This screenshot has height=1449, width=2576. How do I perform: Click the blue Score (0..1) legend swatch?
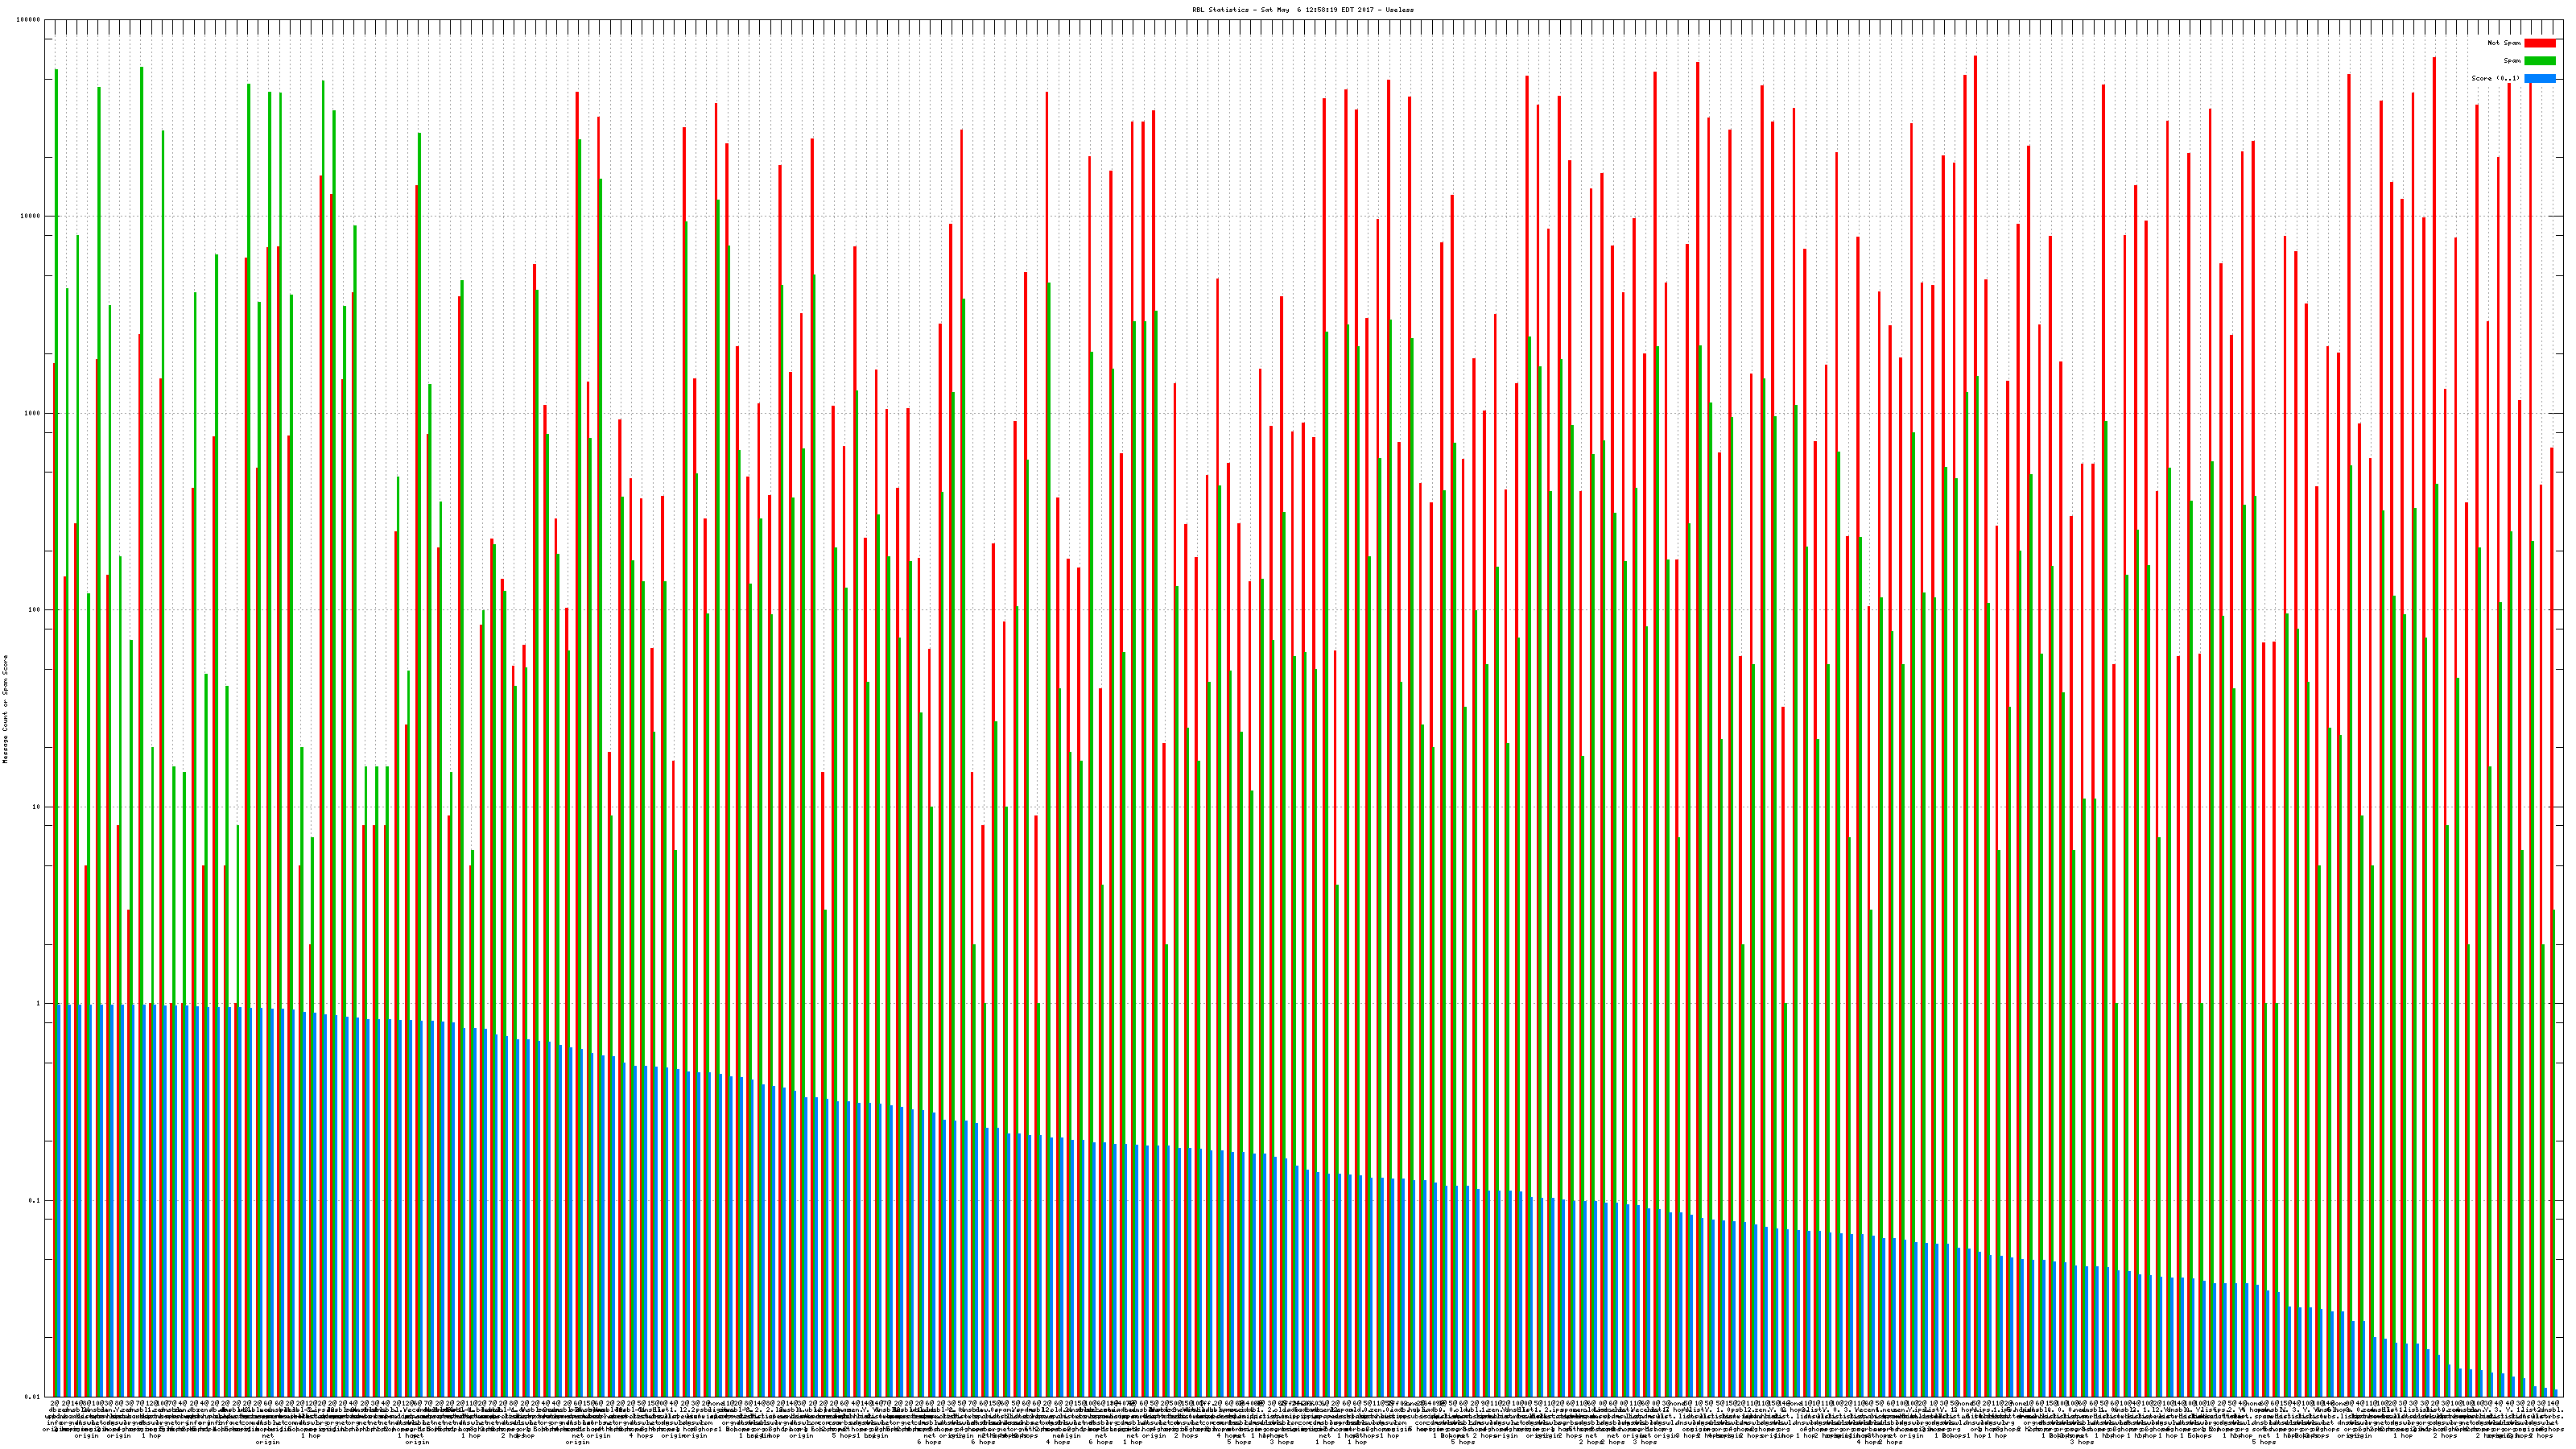pos(2539,78)
